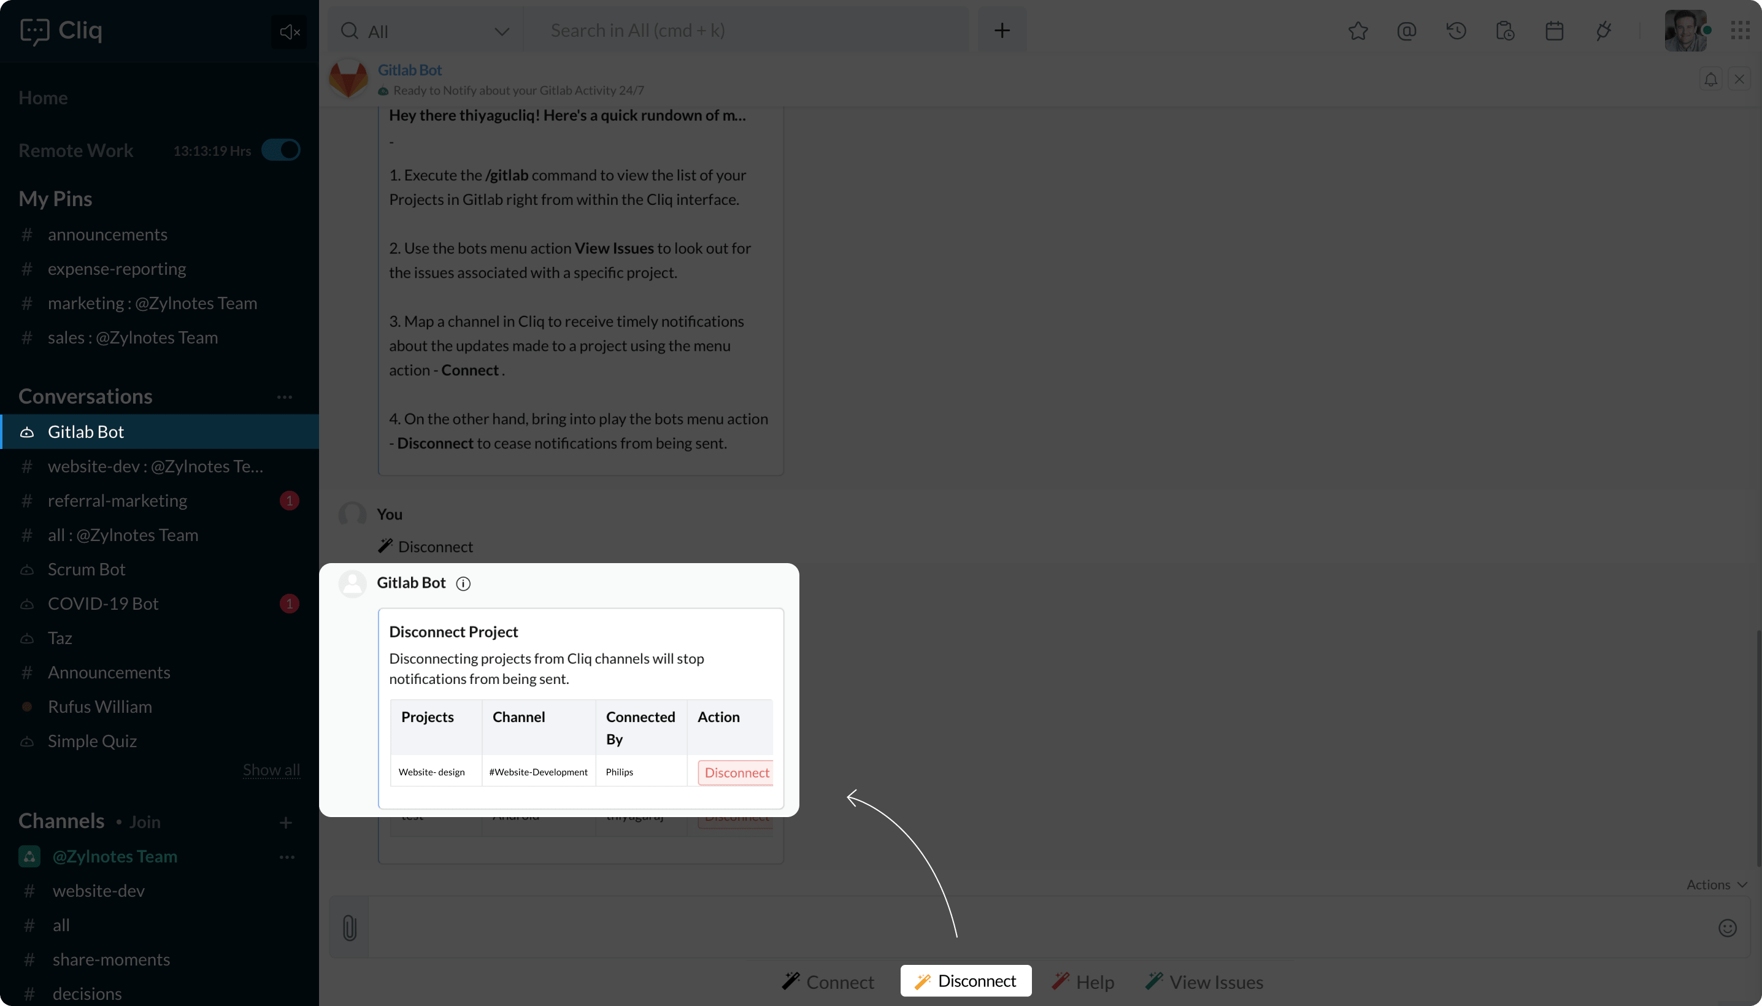The height and width of the screenshot is (1006, 1762).
Task: Open Scrum Bot conversation
Action: (x=159, y=569)
